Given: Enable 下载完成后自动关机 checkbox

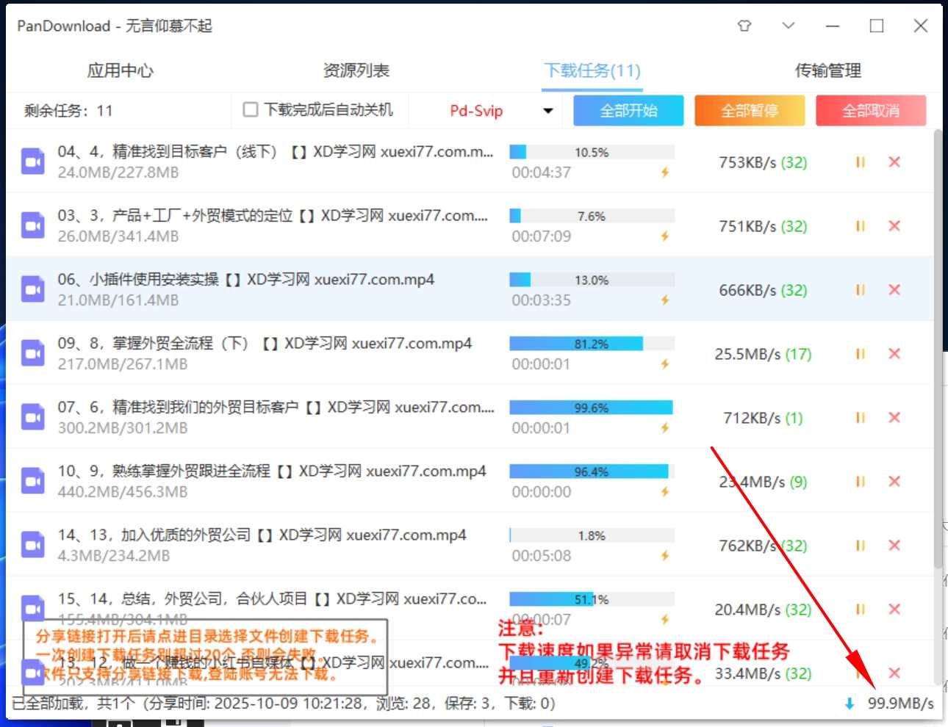Looking at the screenshot, I should coord(251,110).
